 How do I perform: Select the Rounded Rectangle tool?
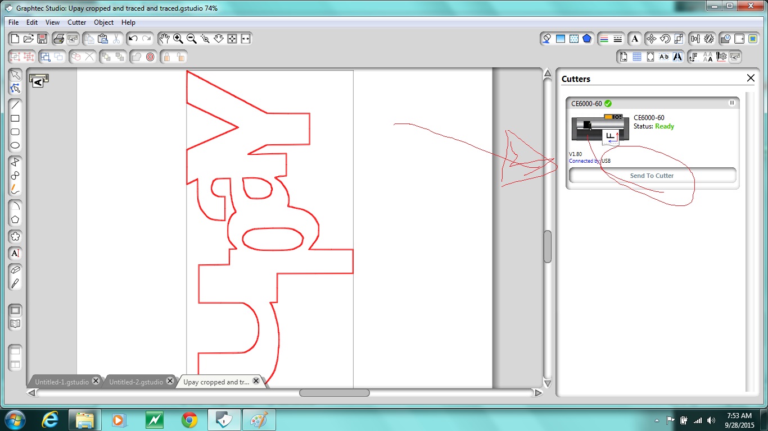click(15, 132)
